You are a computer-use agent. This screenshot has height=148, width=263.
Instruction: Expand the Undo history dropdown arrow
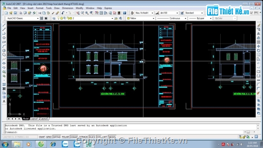pyautogui.click(x=67, y=13)
